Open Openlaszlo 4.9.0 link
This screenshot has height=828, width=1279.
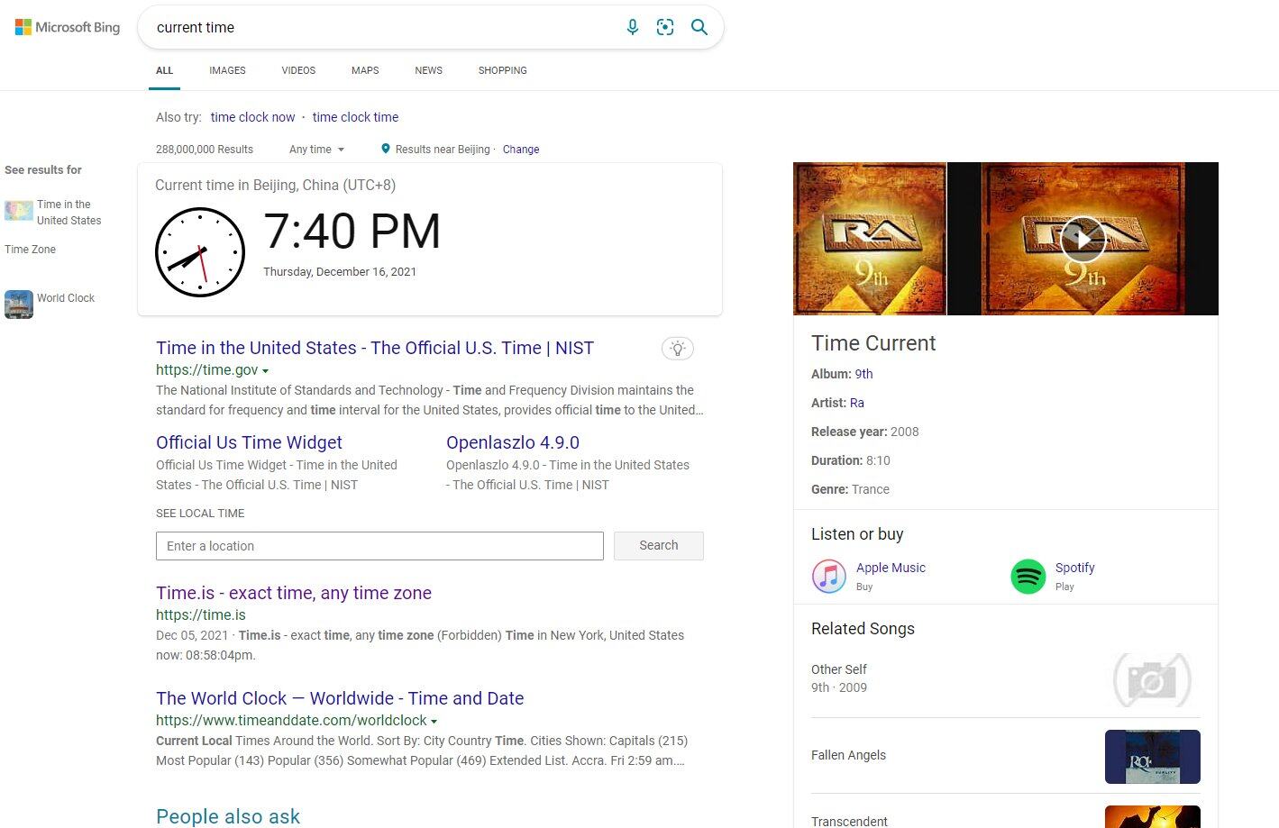[513, 442]
